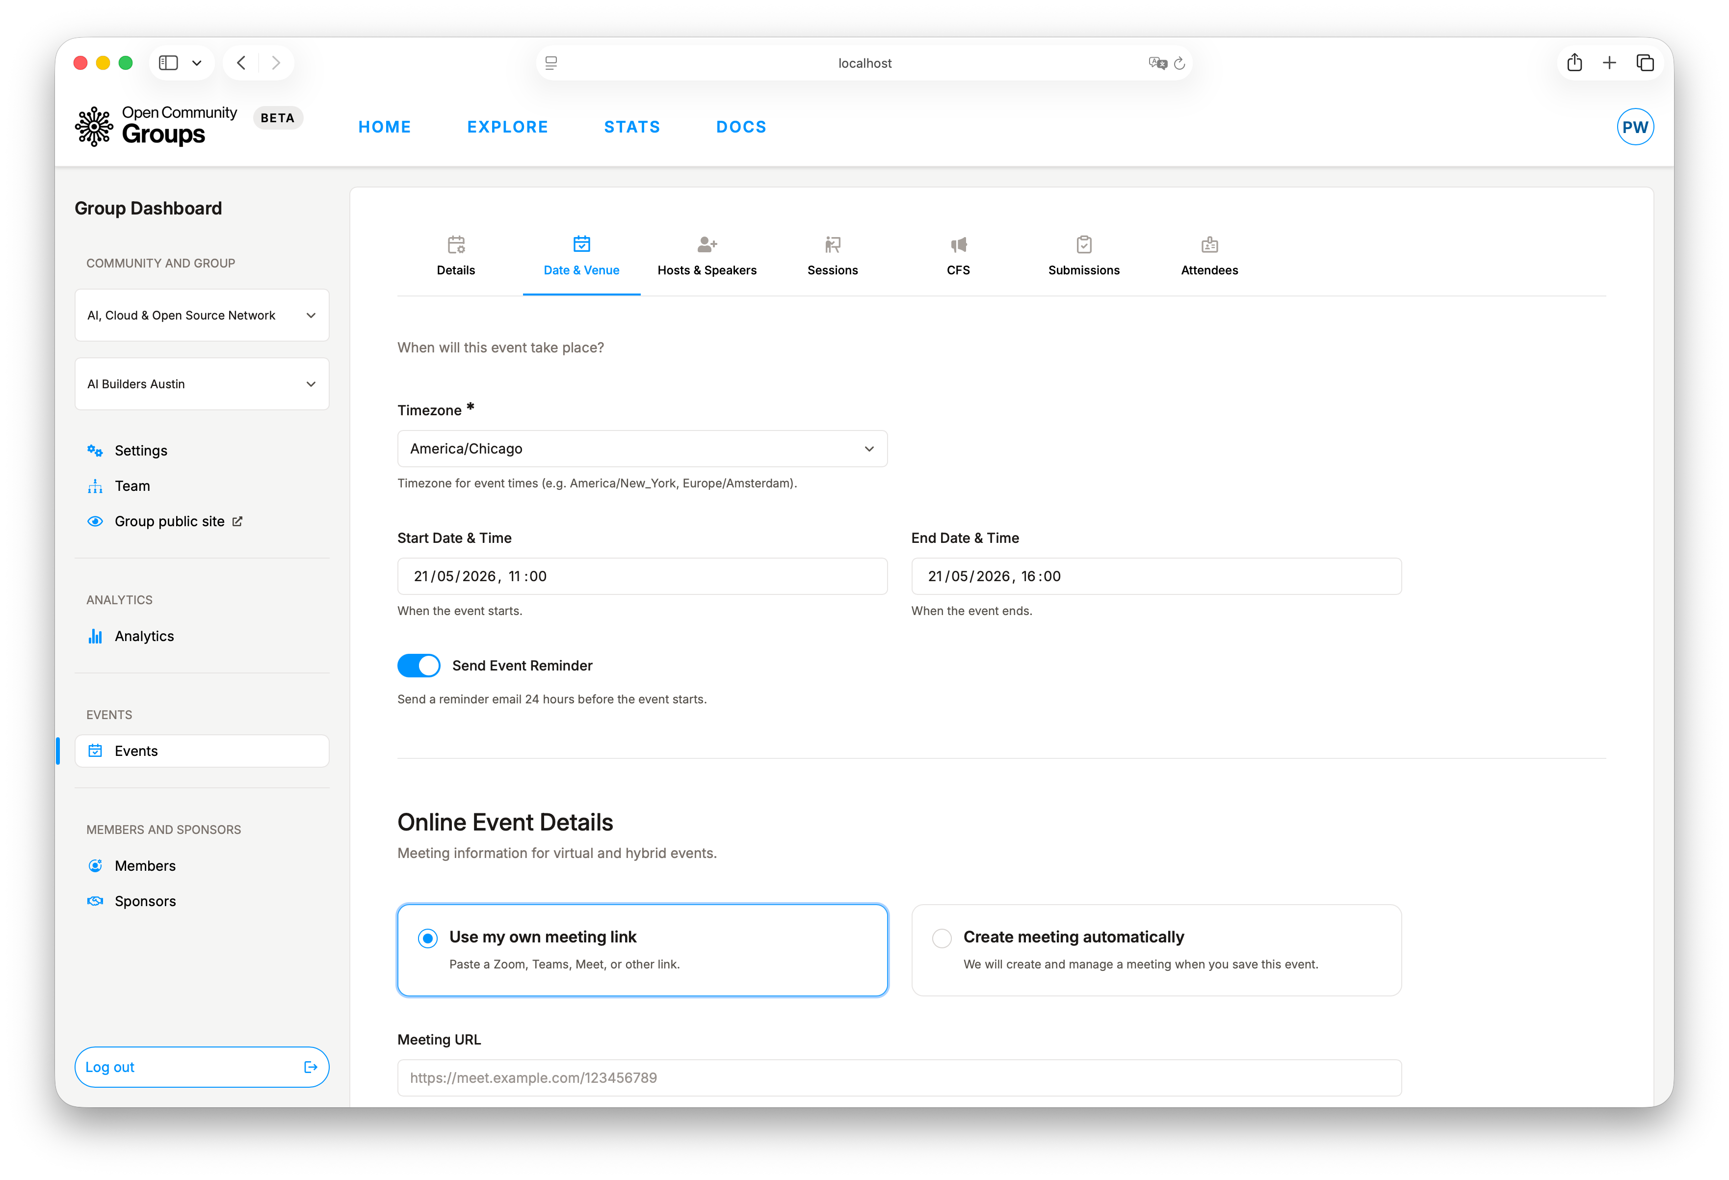Viewport: 1729px width, 1180px height.
Task: Select the Create meeting automatically radio
Action: coord(942,938)
